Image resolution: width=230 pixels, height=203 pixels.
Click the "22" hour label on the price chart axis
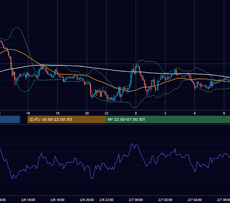point(106,113)
